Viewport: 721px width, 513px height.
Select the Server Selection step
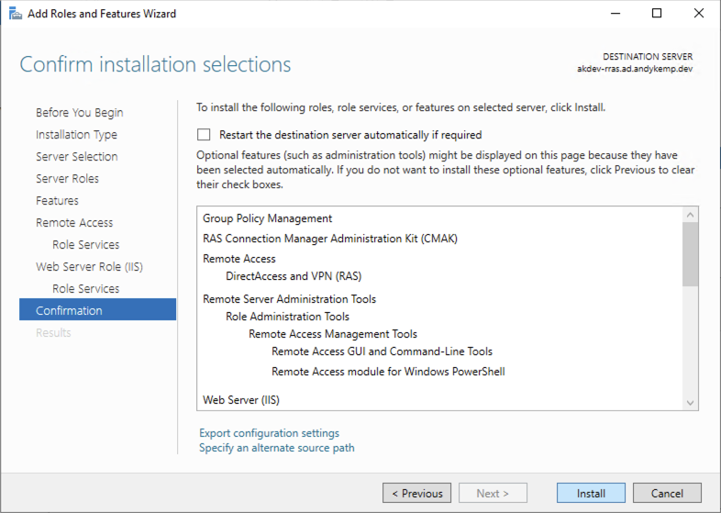coord(77,157)
